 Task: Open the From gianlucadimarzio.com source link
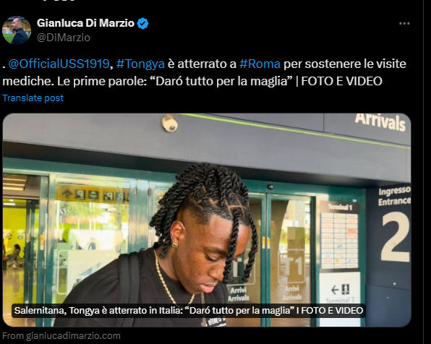coord(61,336)
